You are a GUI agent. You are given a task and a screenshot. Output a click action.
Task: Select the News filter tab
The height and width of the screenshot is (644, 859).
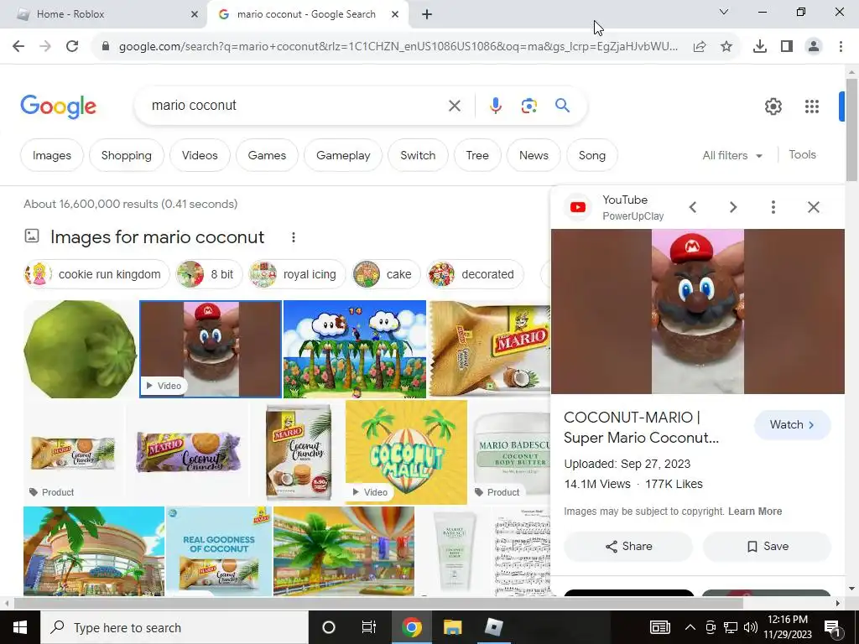coord(534,155)
